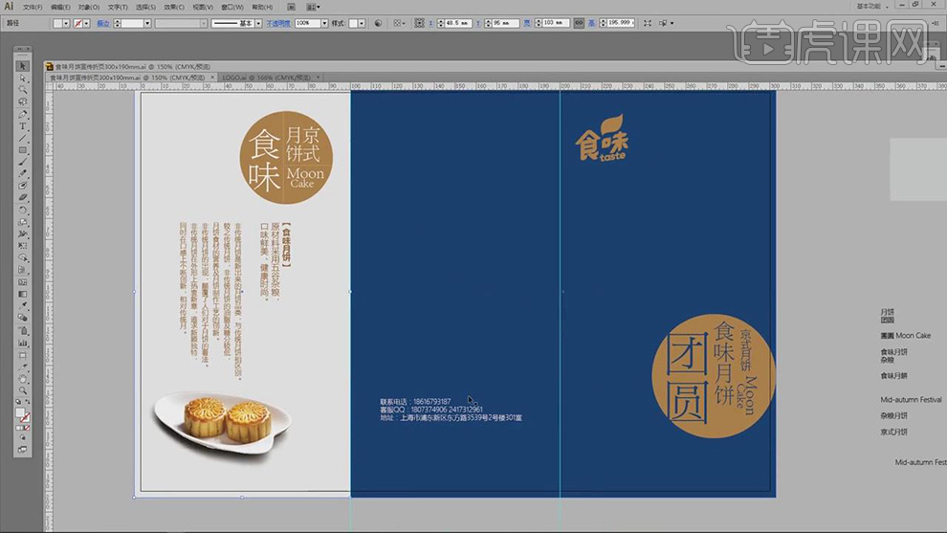
Task: Open the brush definition 基本 dropdown
Action: 258,23
